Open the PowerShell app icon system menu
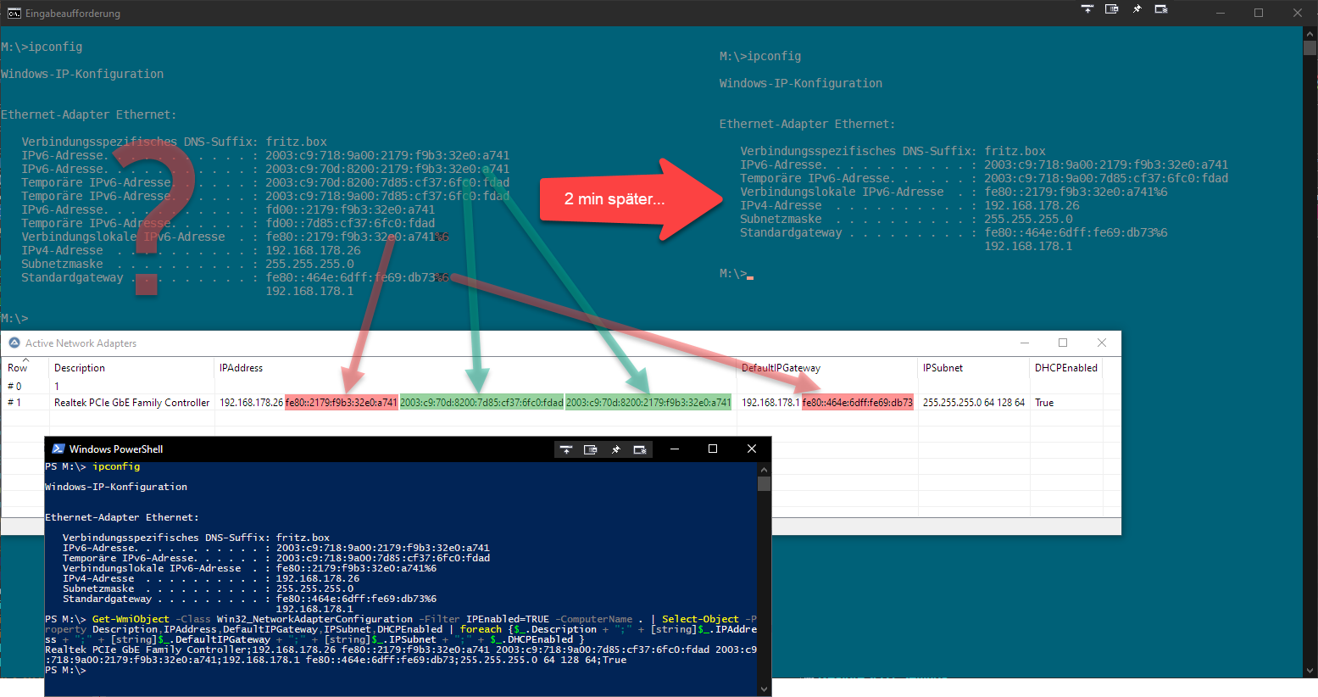This screenshot has width=1318, height=697. (x=58, y=449)
